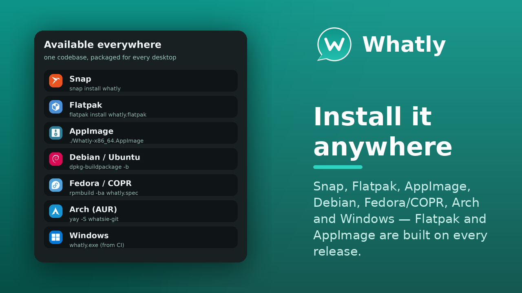Click the paragraph starting 'Snap, Flatpak, AppImage'
Image resolution: width=522 pixels, height=293 pixels.
pyautogui.click(x=400, y=219)
